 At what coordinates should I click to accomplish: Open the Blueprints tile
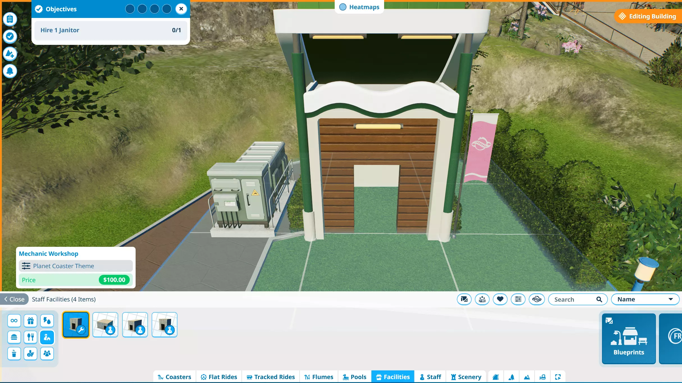629,339
